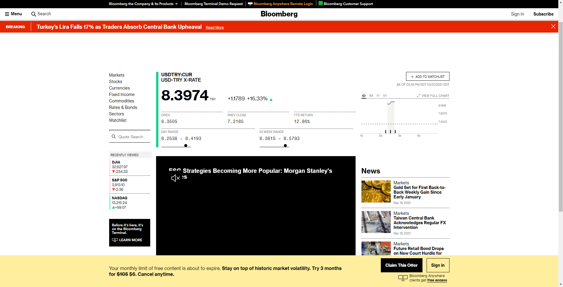Close the breaking news banner

[x=553, y=26]
